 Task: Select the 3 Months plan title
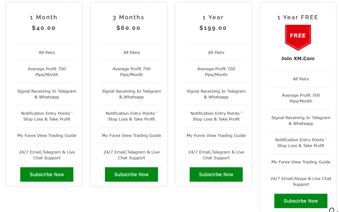(128, 17)
